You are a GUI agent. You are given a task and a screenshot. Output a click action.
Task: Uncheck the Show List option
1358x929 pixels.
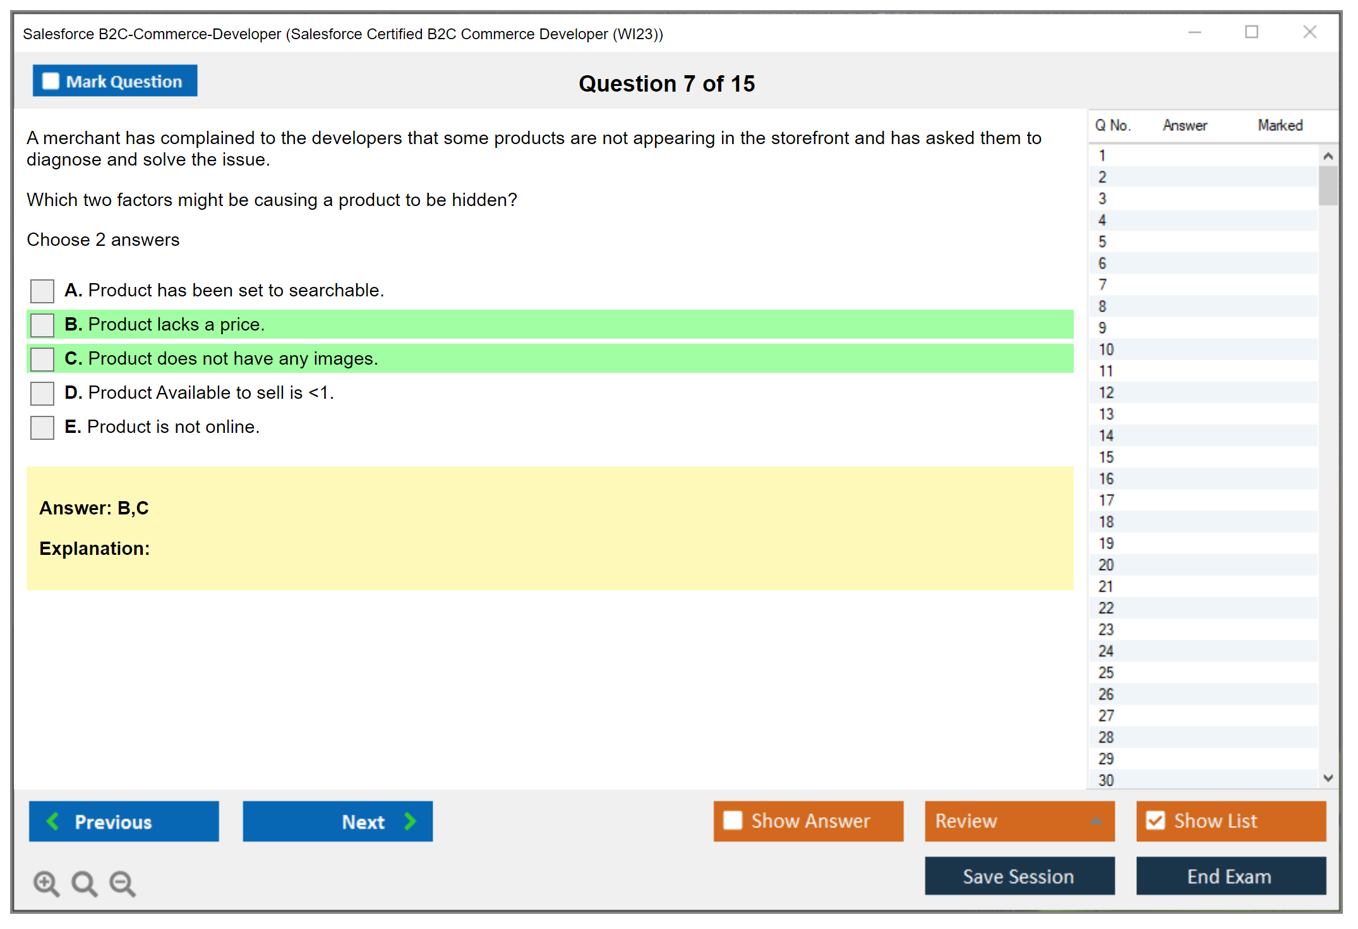(1155, 820)
